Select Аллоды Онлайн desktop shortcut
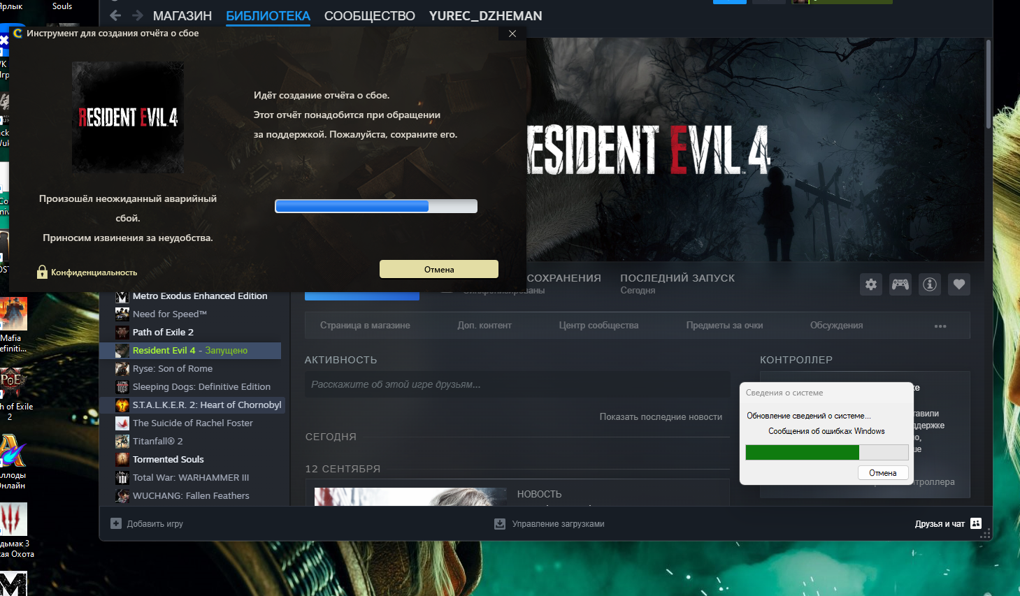Viewport: 1020px width, 596px height. tap(13, 462)
